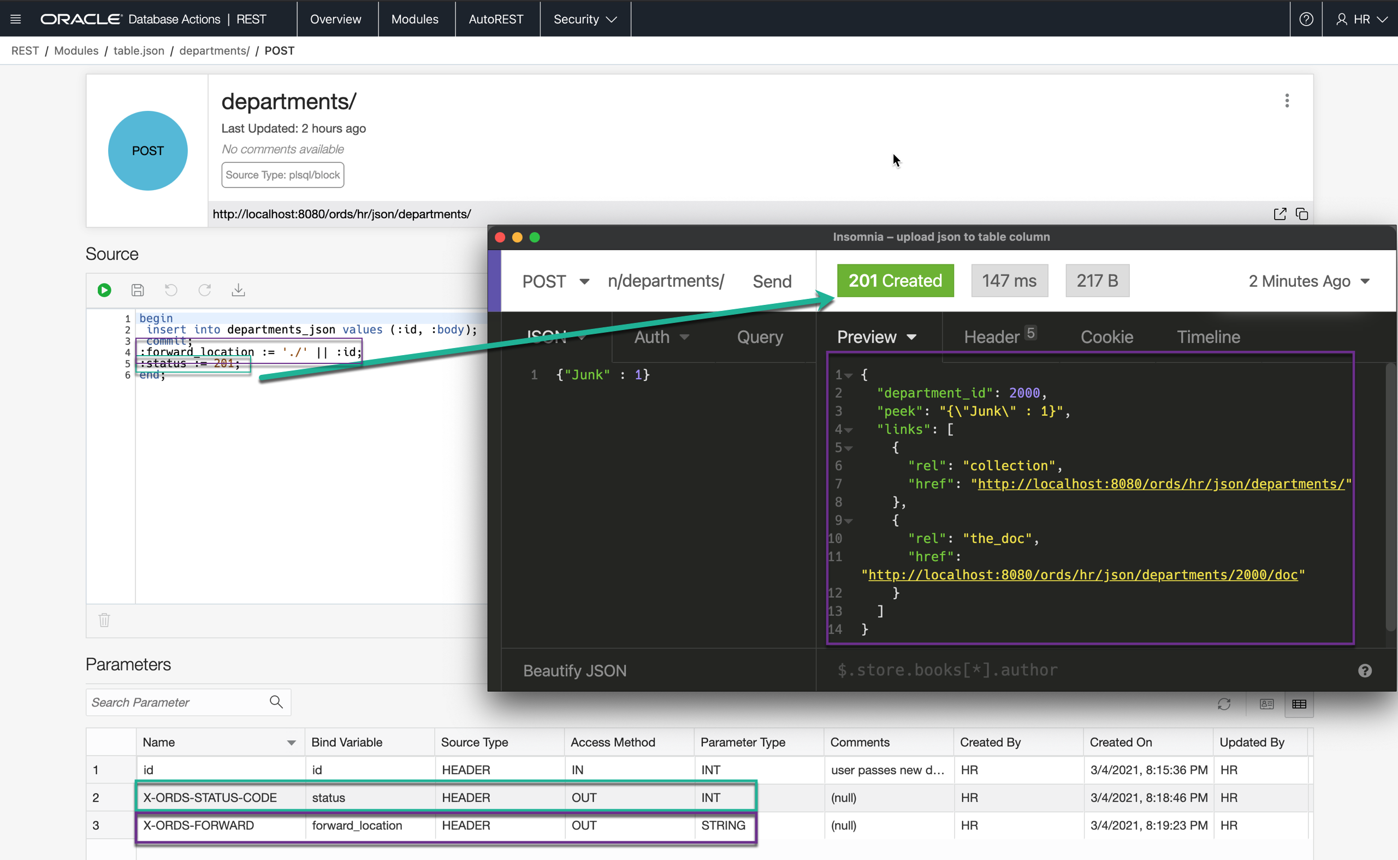Click the table.json breadcrumb link
The image size is (1398, 860).
[x=139, y=51]
